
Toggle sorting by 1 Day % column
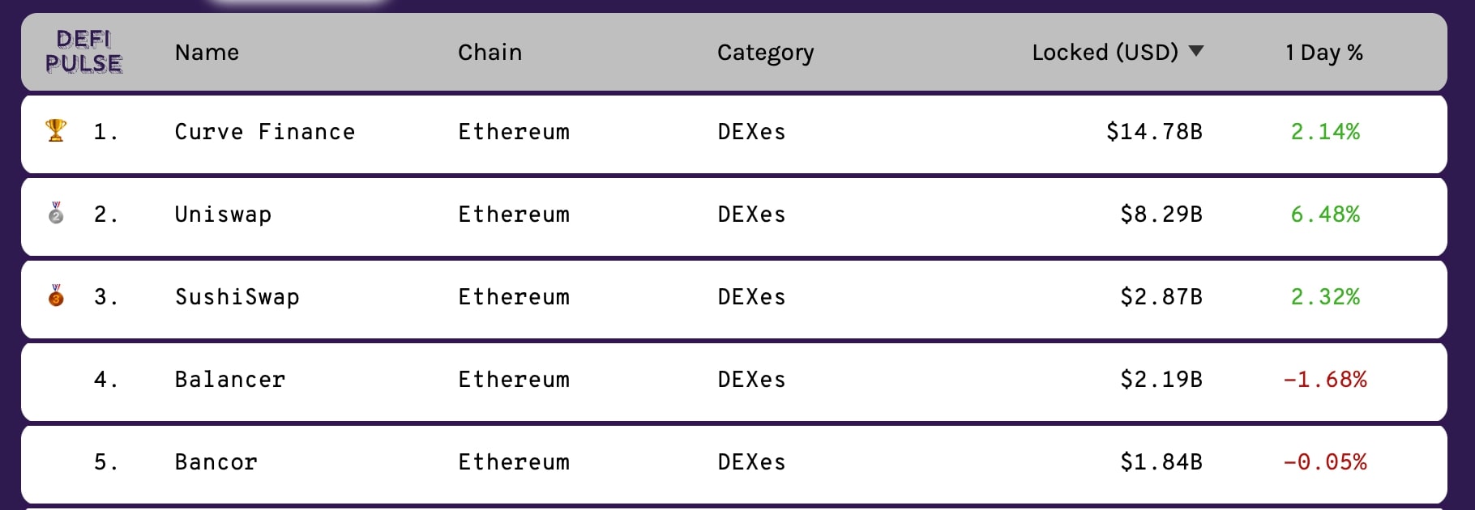pyautogui.click(x=1323, y=52)
